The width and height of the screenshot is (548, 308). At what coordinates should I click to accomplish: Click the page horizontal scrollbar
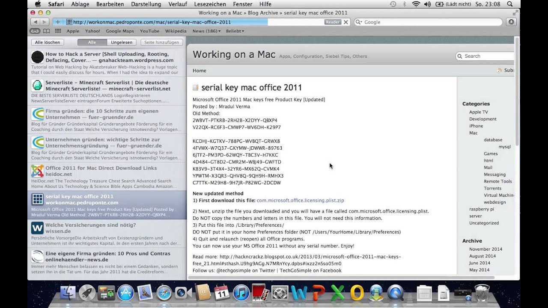[341, 278]
